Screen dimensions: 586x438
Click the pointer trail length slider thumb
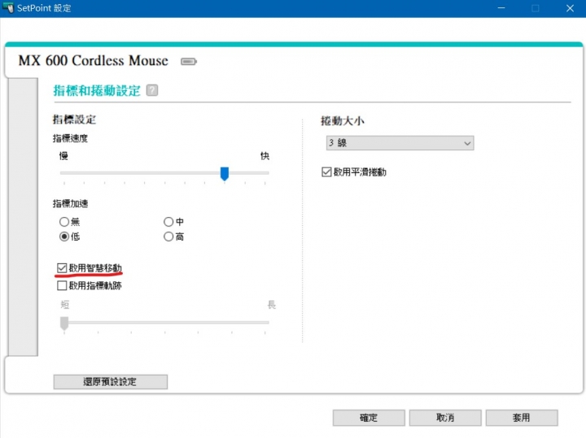click(64, 323)
